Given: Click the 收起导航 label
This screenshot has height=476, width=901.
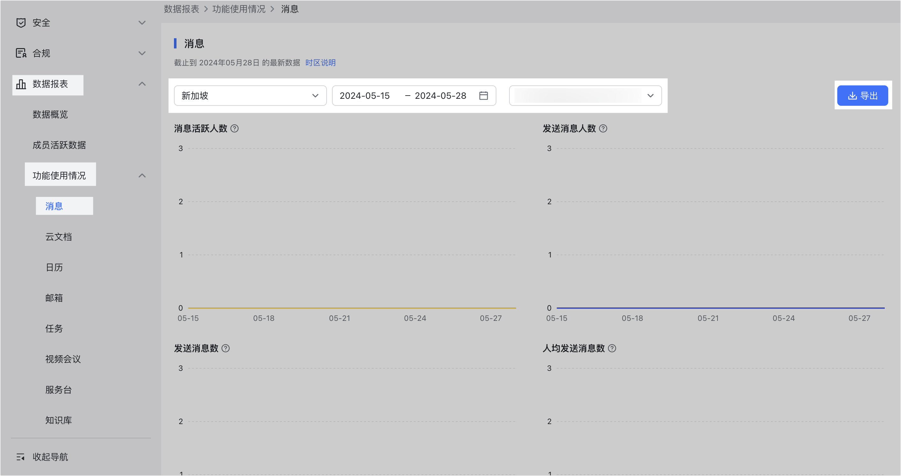Looking at the screenshot, I should click(50, 457).
